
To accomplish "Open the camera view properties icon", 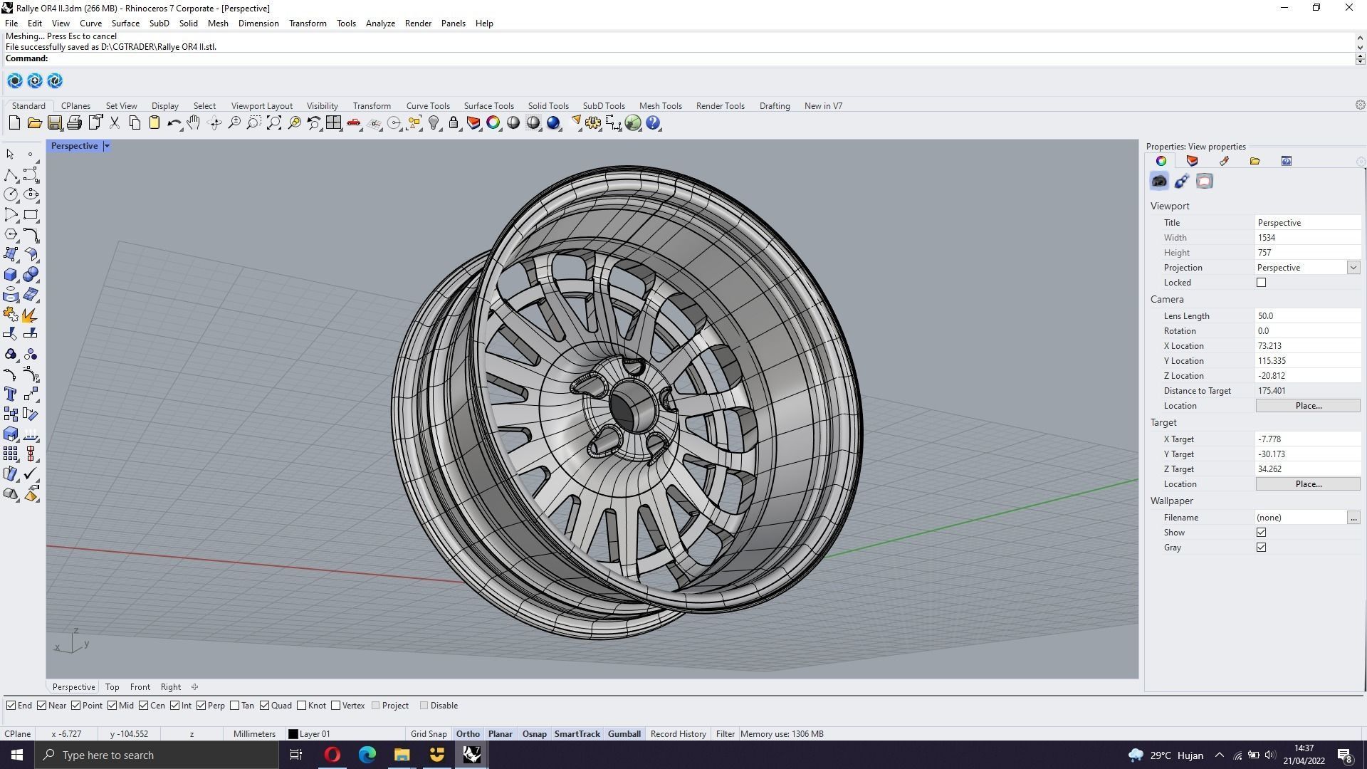I will [x=1159, y=182].
